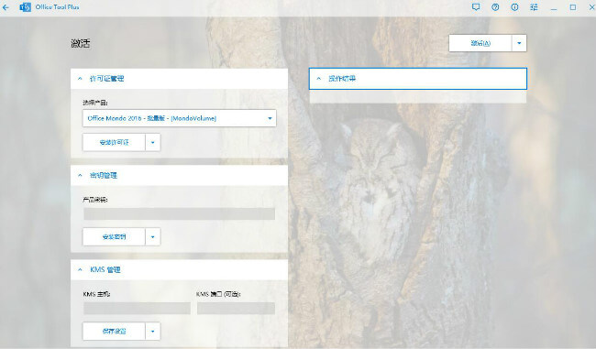Open the arrow next to 保存设置 button
The height and width of the screenshot is (349, 596).
[153, 332]
